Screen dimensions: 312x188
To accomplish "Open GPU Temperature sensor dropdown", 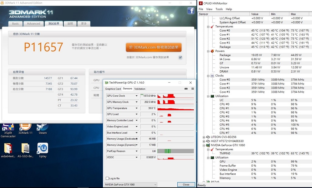I will (x=136, y=108).
